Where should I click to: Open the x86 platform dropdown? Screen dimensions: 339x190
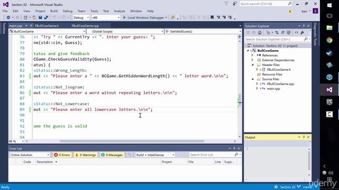point(106,17)
